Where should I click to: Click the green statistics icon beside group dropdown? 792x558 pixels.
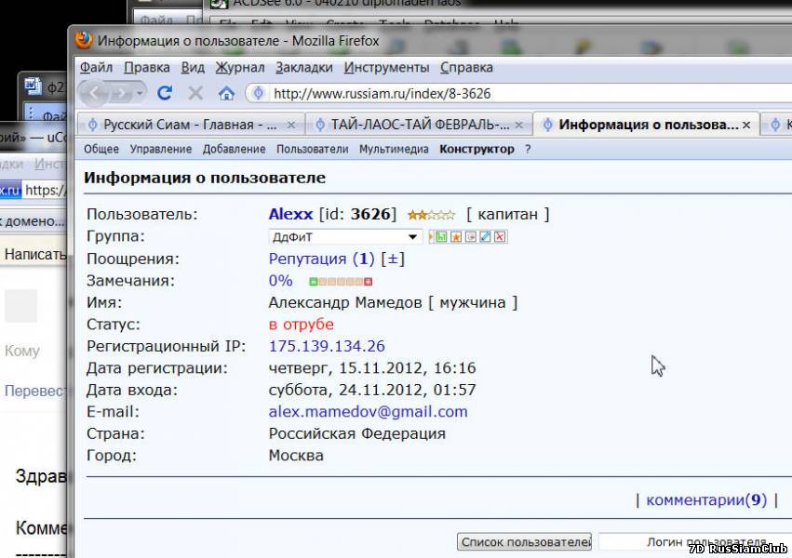click(441, 236)
